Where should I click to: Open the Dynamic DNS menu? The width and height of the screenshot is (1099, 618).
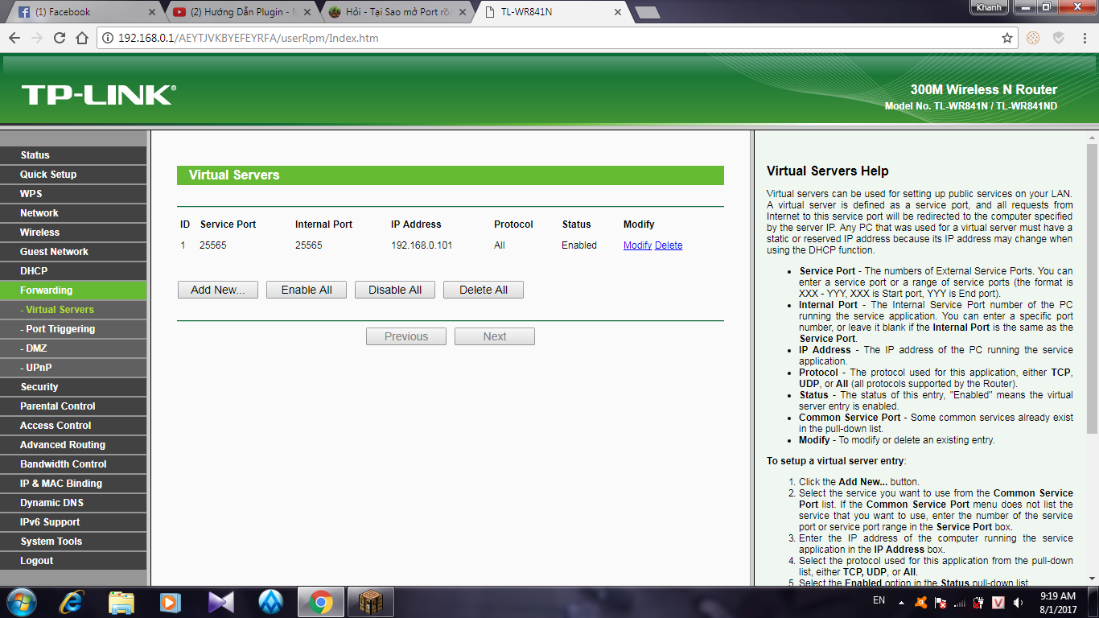(73, 503)
